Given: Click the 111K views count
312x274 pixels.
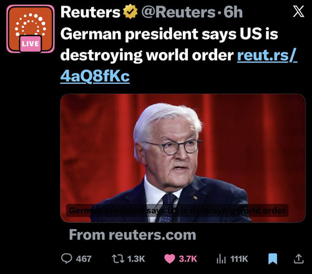Looking at the screenshot, I should [239, 259].
